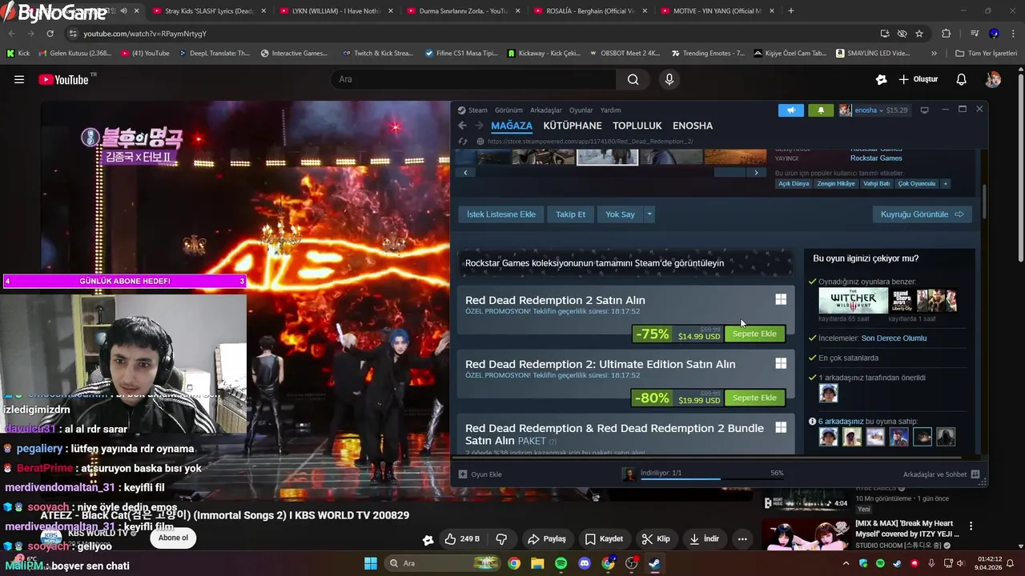Focus the YouTube search field

tap(473, 79)
